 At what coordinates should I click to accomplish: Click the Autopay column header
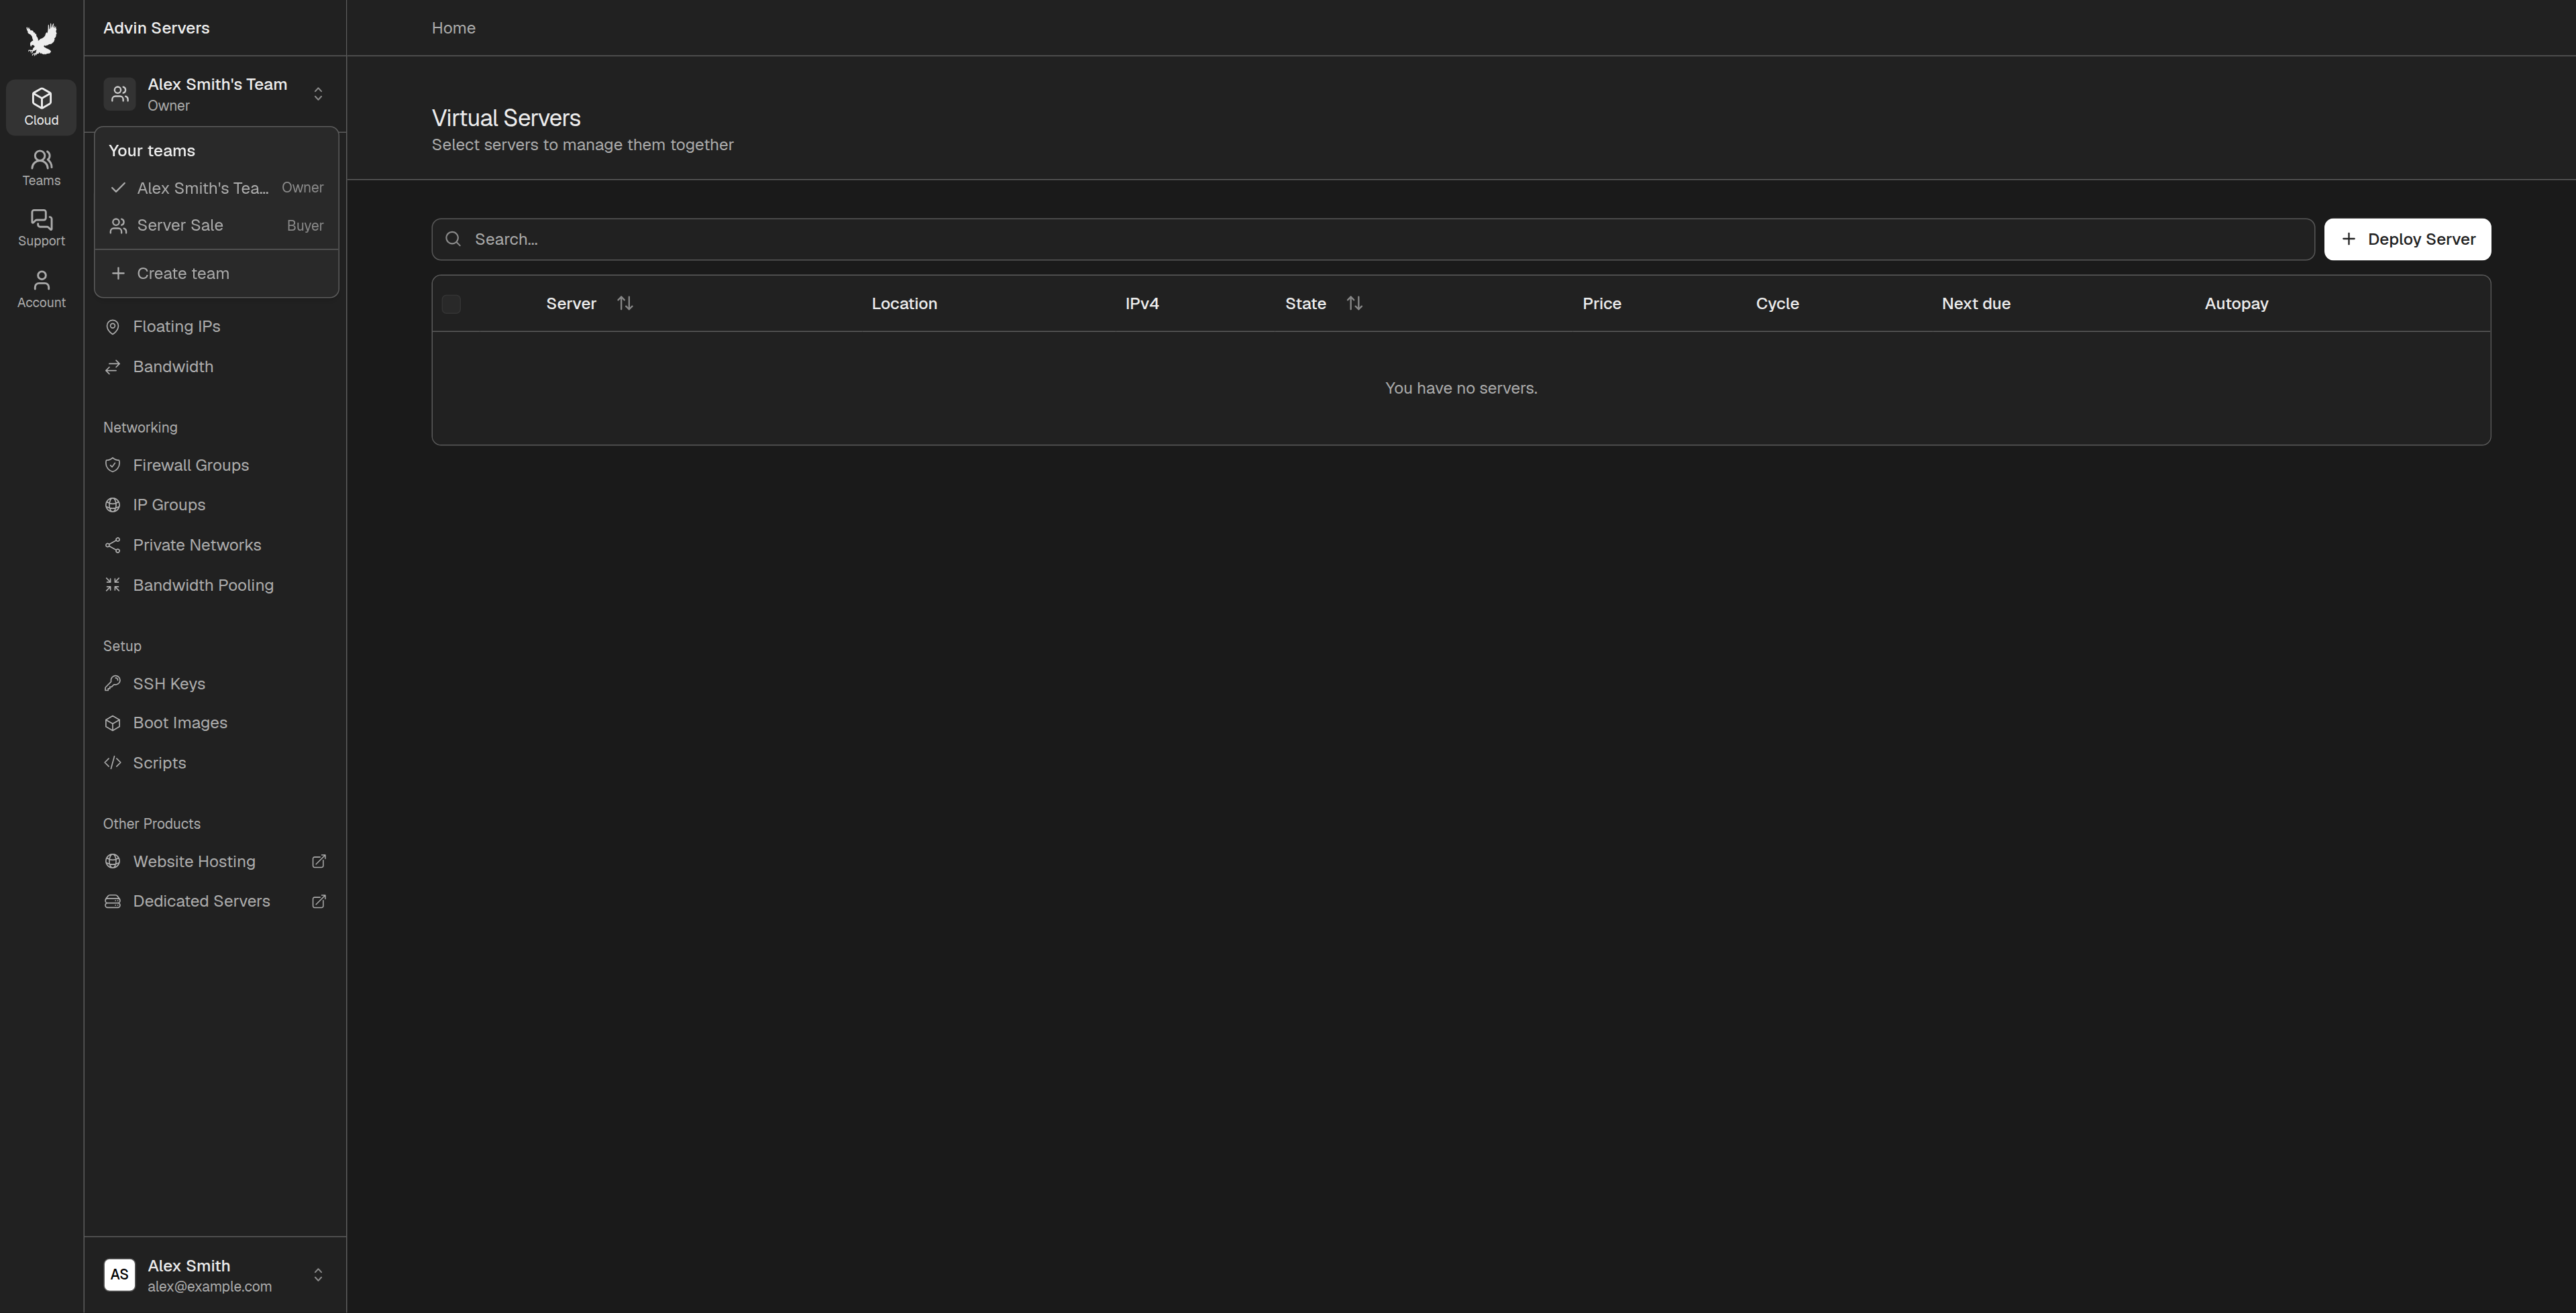pyautogui.click(x=2236, y=303)
